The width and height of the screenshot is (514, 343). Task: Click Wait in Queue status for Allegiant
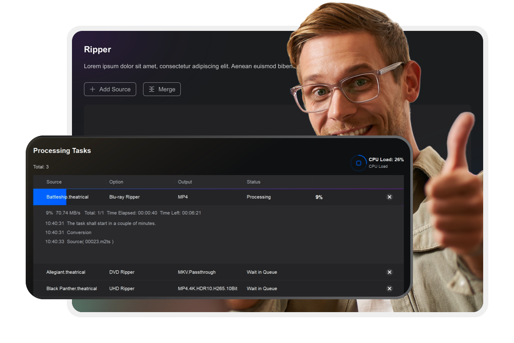pos(262,272)
